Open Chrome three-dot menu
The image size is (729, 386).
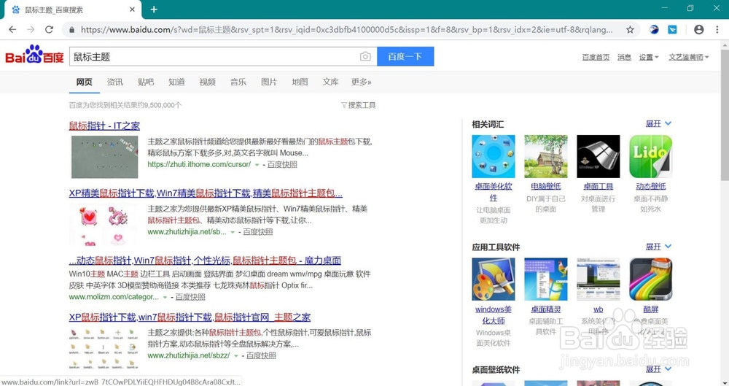(x=717, y=29)
